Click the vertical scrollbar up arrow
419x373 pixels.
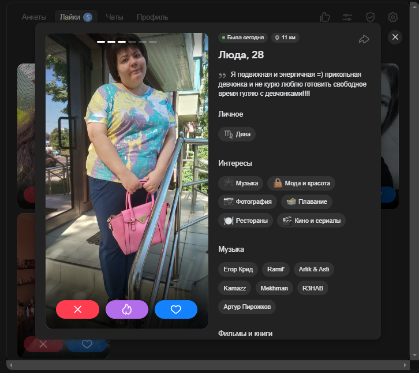pos(414,7)
